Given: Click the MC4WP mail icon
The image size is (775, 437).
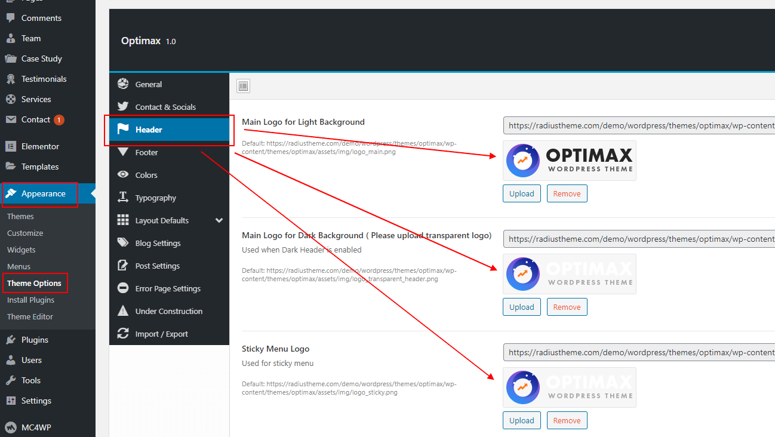Looking at the screenshot, I should click(x=11, y=427).
